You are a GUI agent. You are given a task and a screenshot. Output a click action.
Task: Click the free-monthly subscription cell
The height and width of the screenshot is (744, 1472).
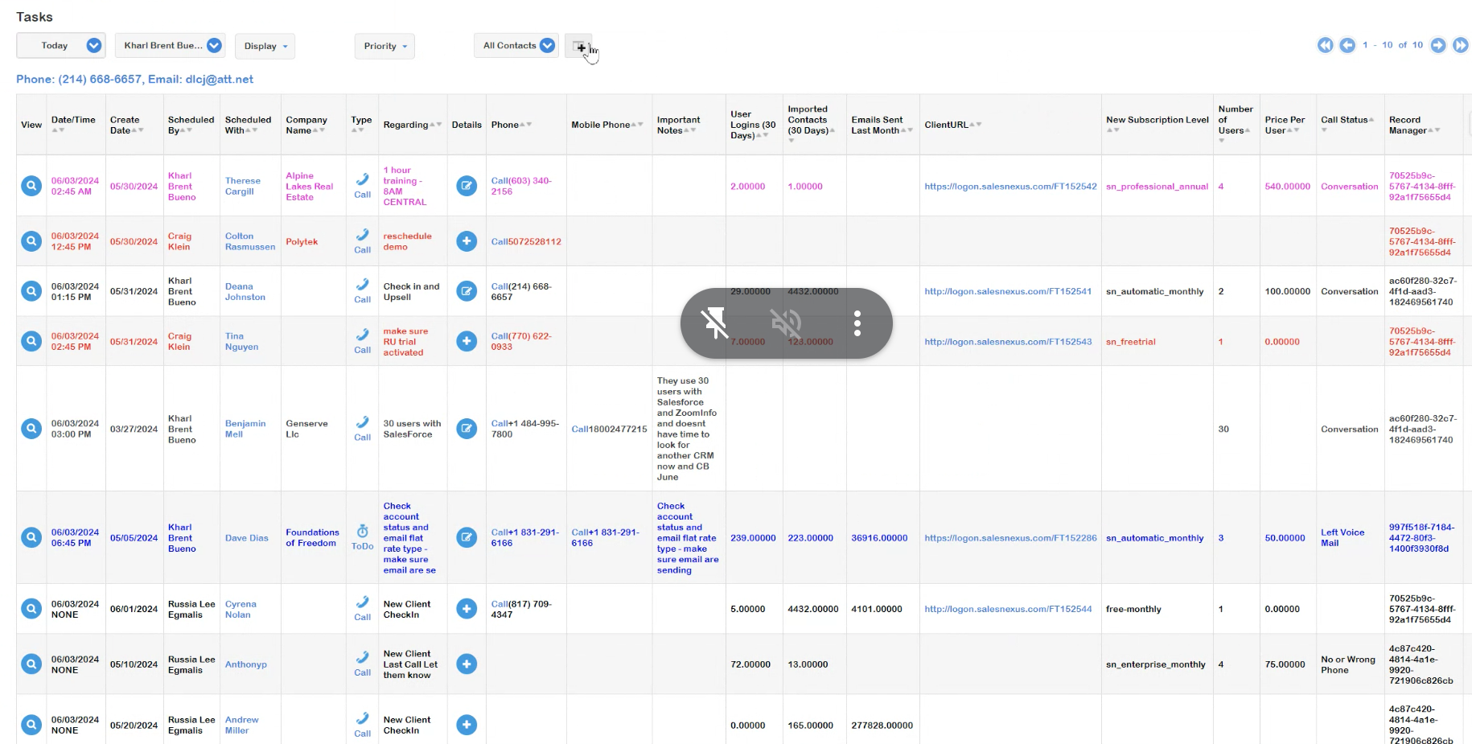(x=1133, y=609)
